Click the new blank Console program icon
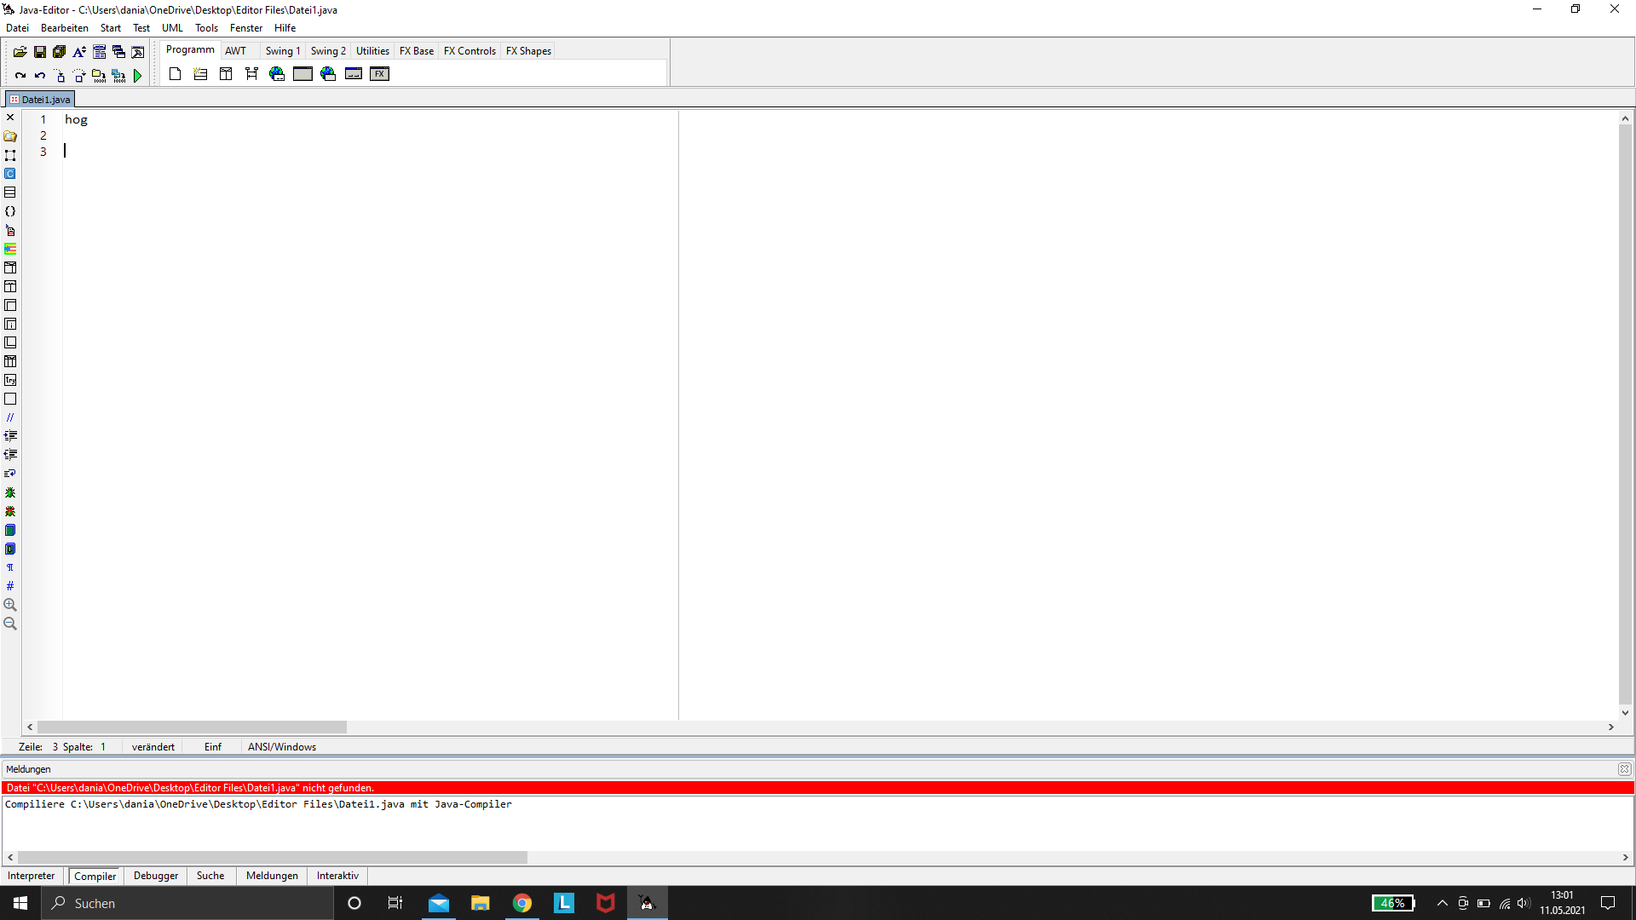 point(175,74)
